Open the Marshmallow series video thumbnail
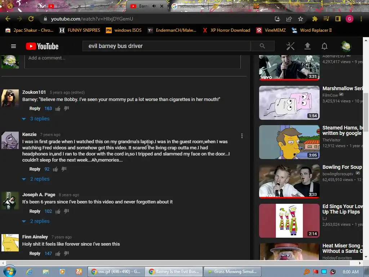The height and width of the screenshot is (277, 369). point(289,103)
